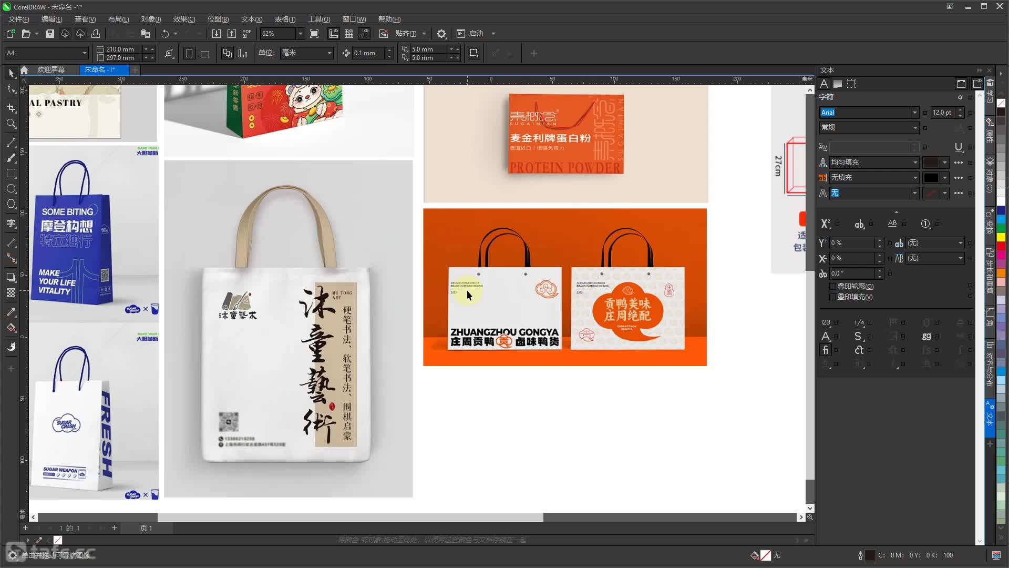Click the font size 12.0 pt field
The width and height of the screenshot is (1009, 568).
pyautogui.click(x=943, y=113)
